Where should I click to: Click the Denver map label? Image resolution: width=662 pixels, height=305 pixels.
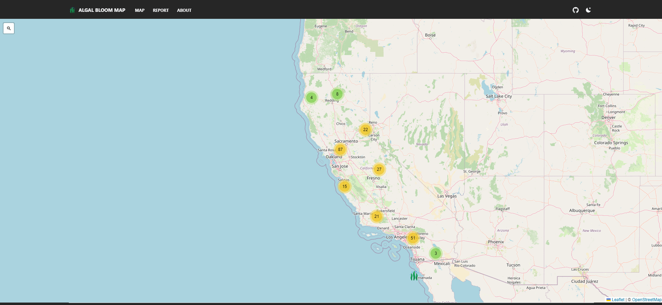608,117
